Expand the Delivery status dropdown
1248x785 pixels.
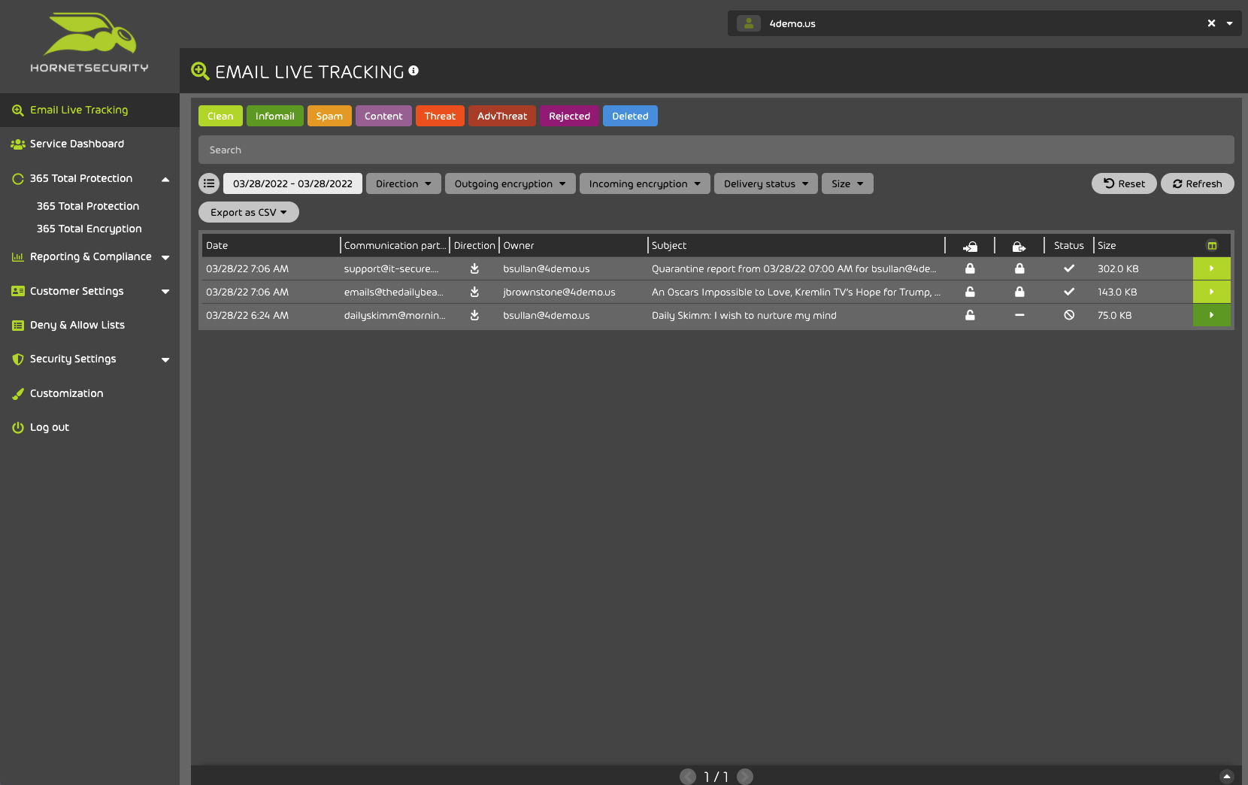(x=765, y=183)
